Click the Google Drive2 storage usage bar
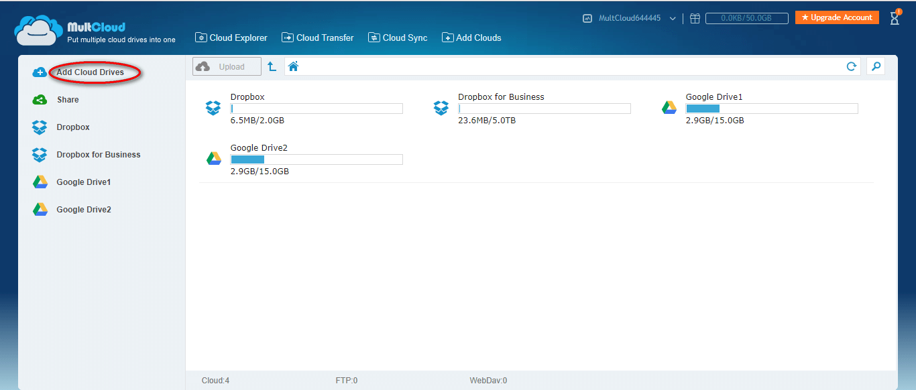The height and width of the screenshot is (390, 916). (317, 159)
